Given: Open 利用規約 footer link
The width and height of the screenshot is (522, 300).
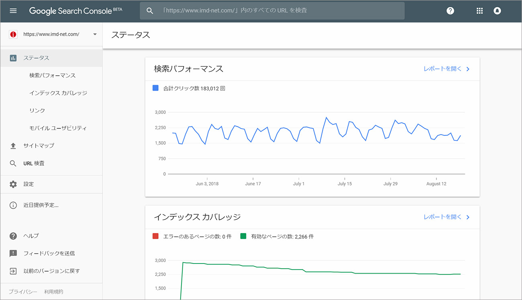Looking at the screenshot, I should pos(53,292).
